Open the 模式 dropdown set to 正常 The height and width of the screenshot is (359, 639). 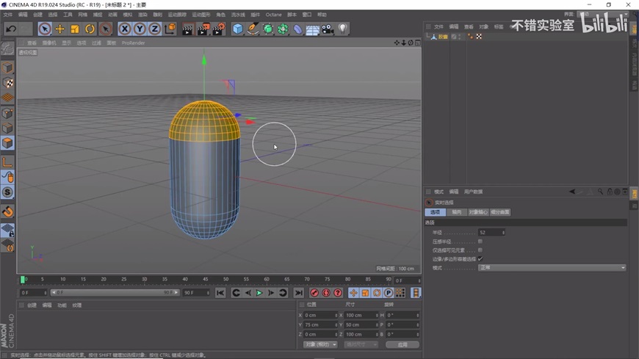[551, 268]
